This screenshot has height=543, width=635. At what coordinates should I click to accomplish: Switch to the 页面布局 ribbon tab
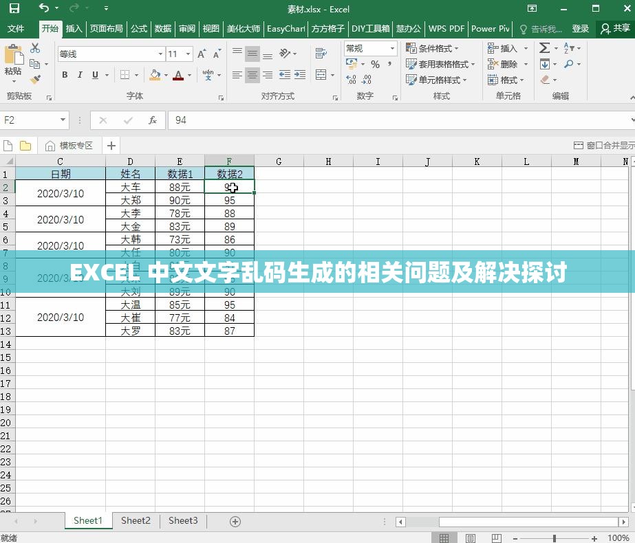point(106,29)
